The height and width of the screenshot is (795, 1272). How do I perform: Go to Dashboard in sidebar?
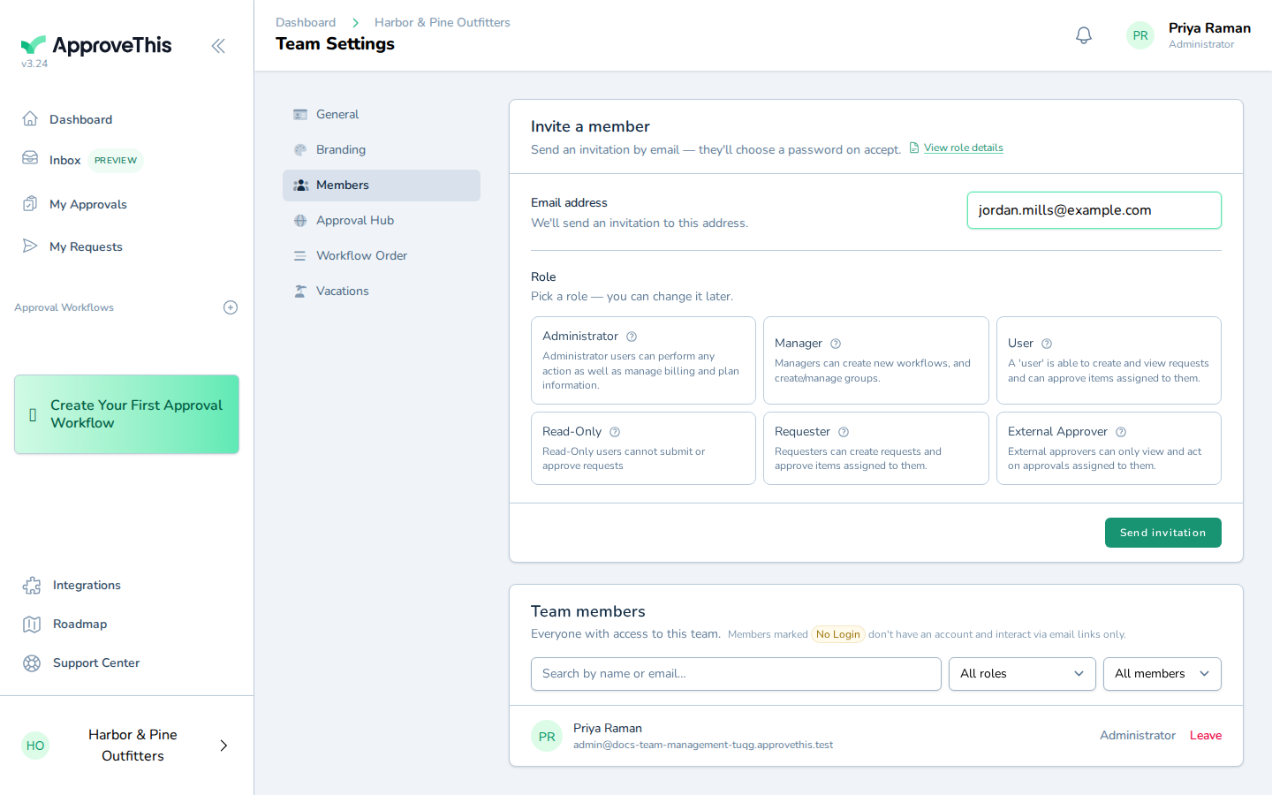pyautogui.click(x=80, y=119)
